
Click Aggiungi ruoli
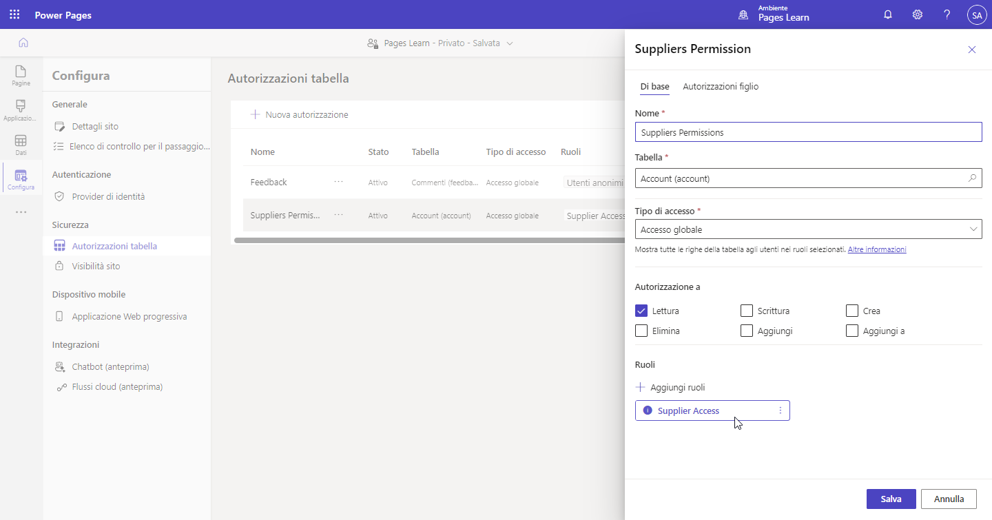click(x=670, y=387)
